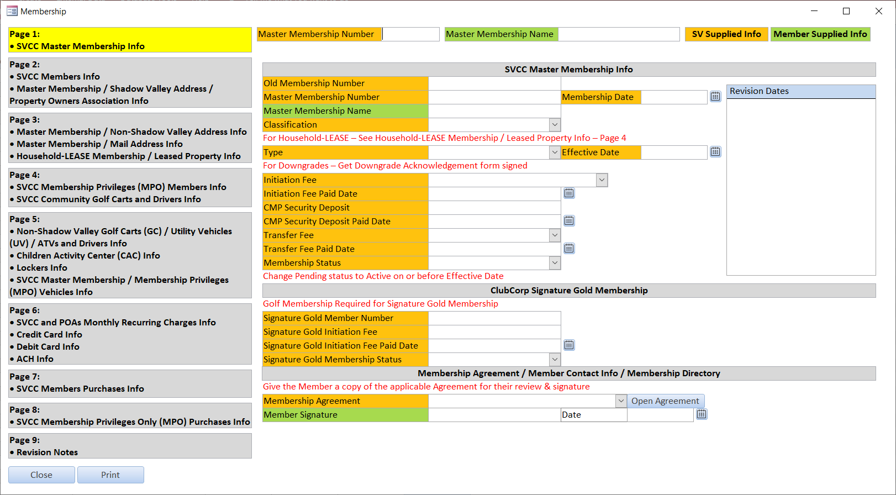Expand the Membership Agreement dropdown

(621, 401)
